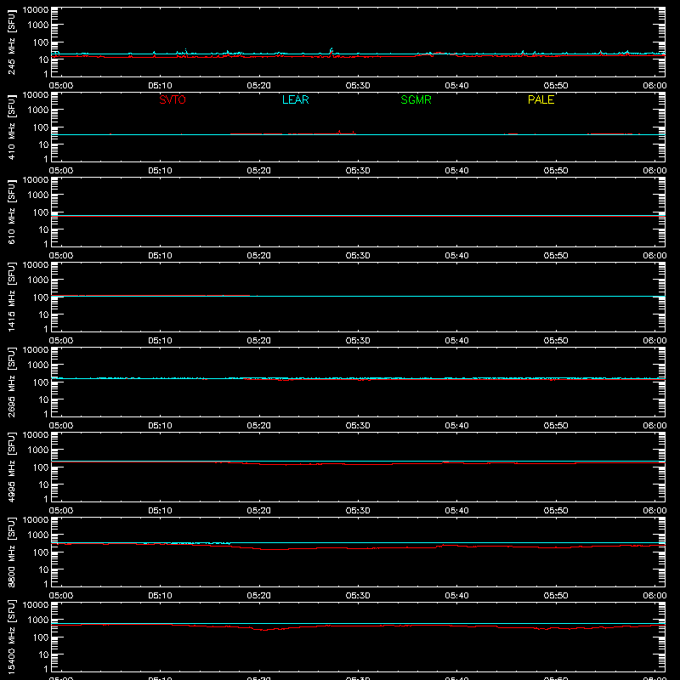Click the yellow PALE legend label

click(541, 99)
